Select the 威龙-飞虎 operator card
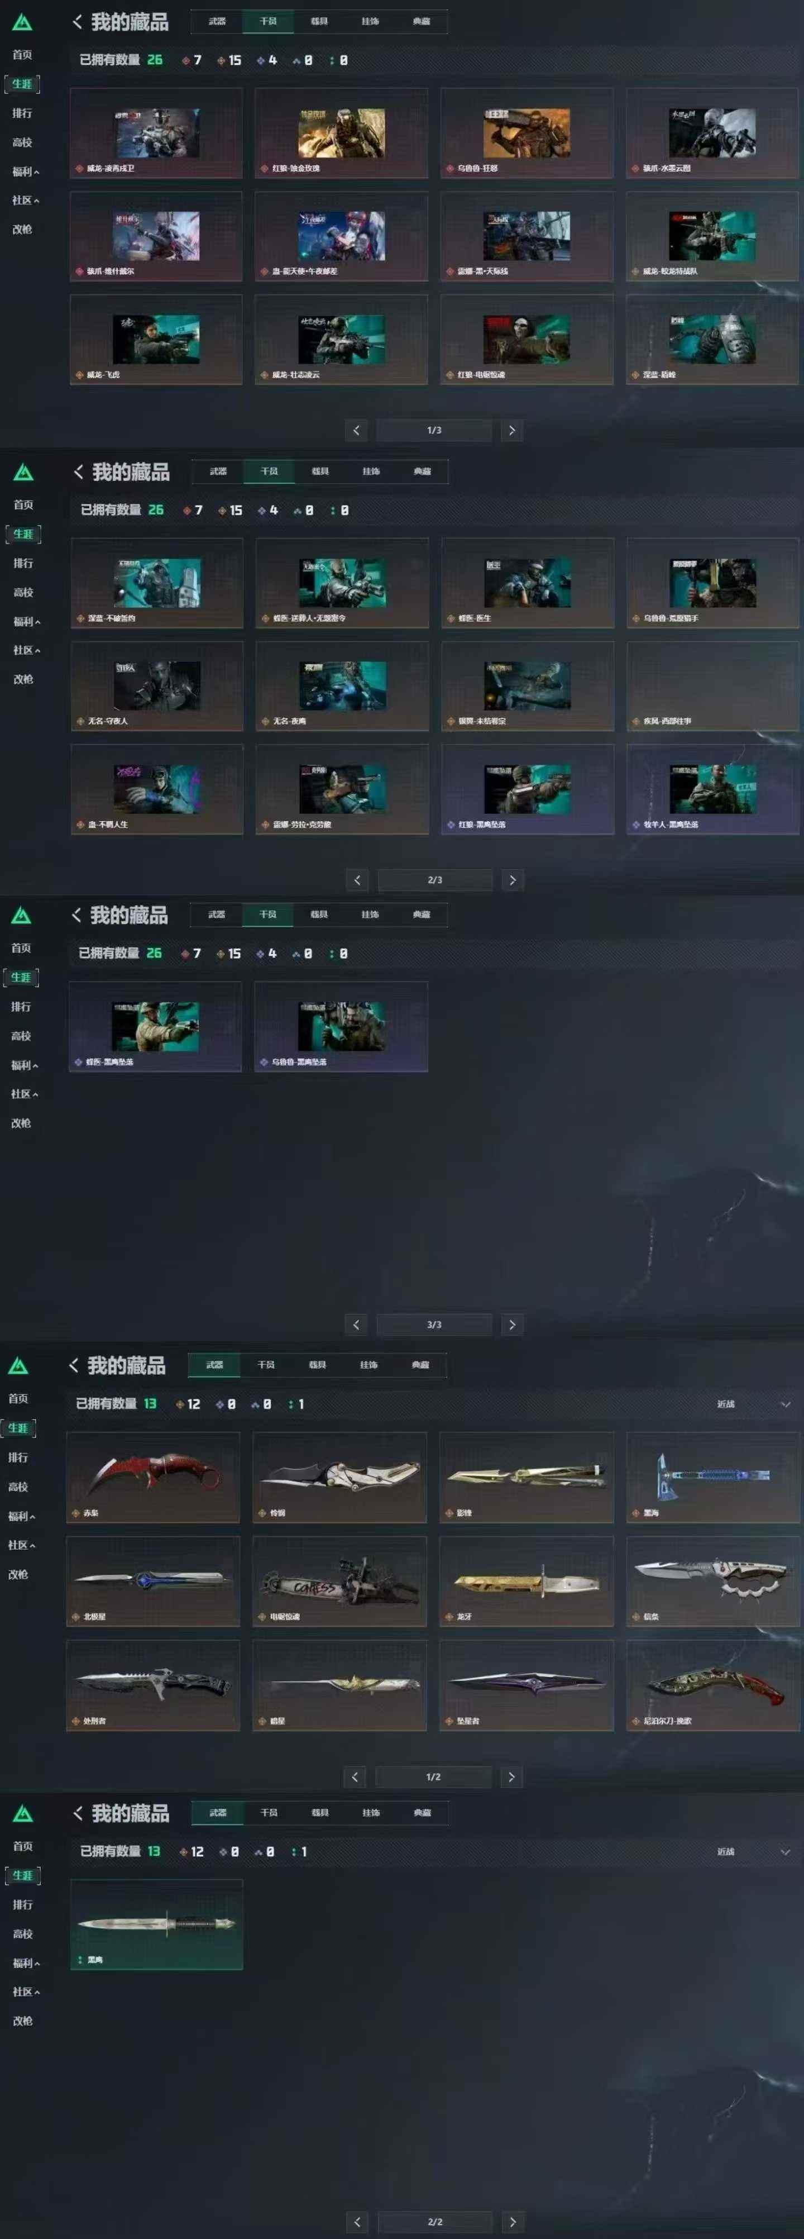Viewport: 804px width, 2239px height. pyautogui.click(x=156, y=340)
